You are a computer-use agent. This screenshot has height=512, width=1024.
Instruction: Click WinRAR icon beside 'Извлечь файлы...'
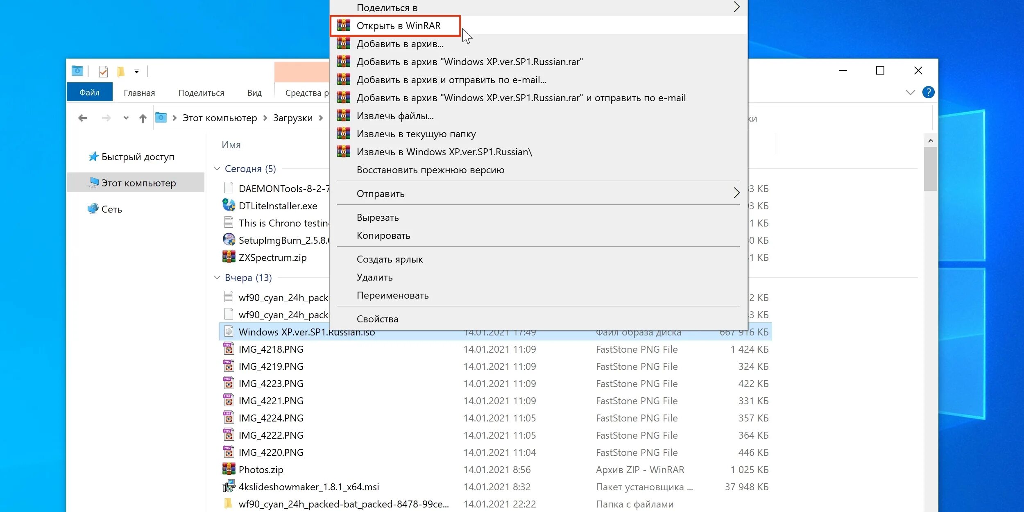tap(344, 116)
